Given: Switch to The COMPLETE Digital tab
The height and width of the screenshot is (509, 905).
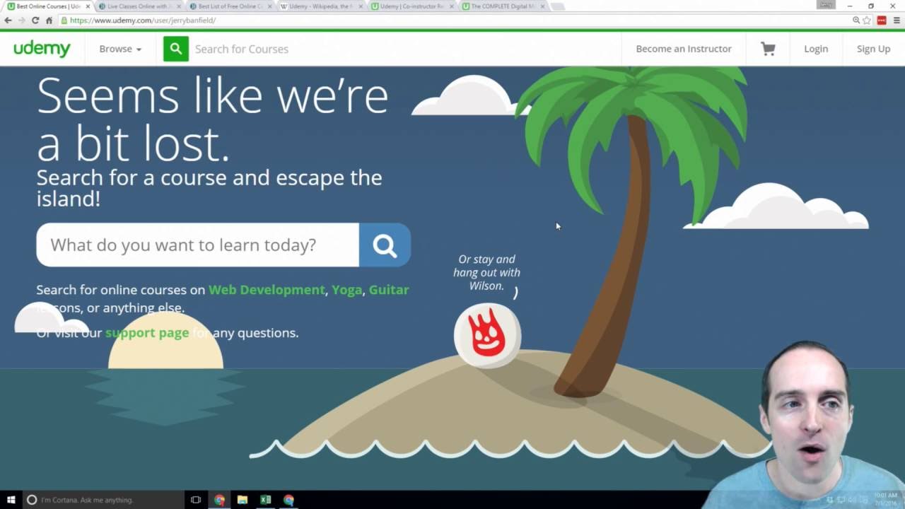Looking at the screenshot, I should [502, 6].
